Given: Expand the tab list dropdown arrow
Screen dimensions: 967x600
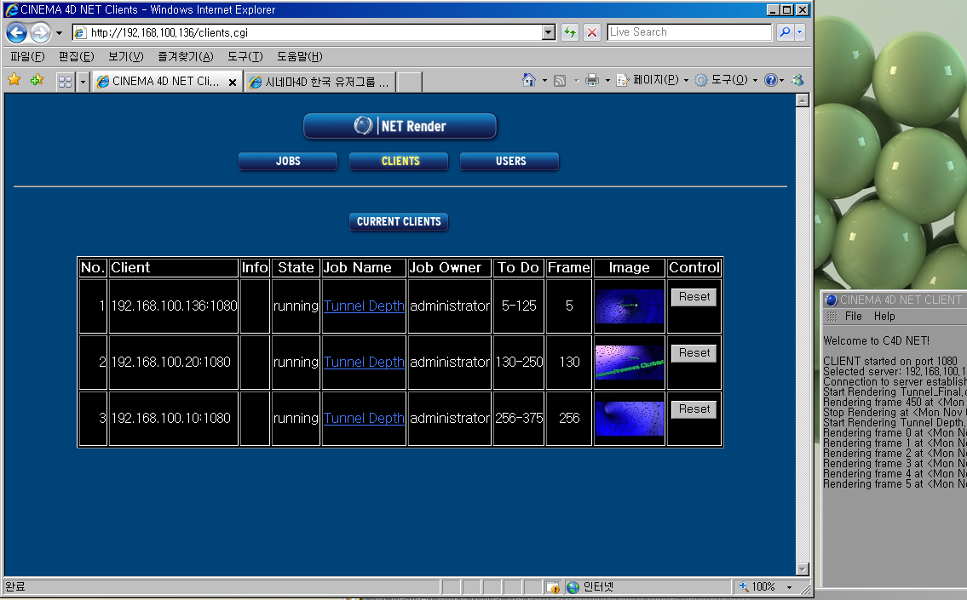Looking at the screenshot, I should 83,82.
